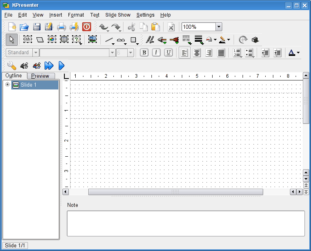Image resolution: width=311 pixels, height=251 pixels.
Task: Click the Save document icon
Action: [x=37, y=27]
